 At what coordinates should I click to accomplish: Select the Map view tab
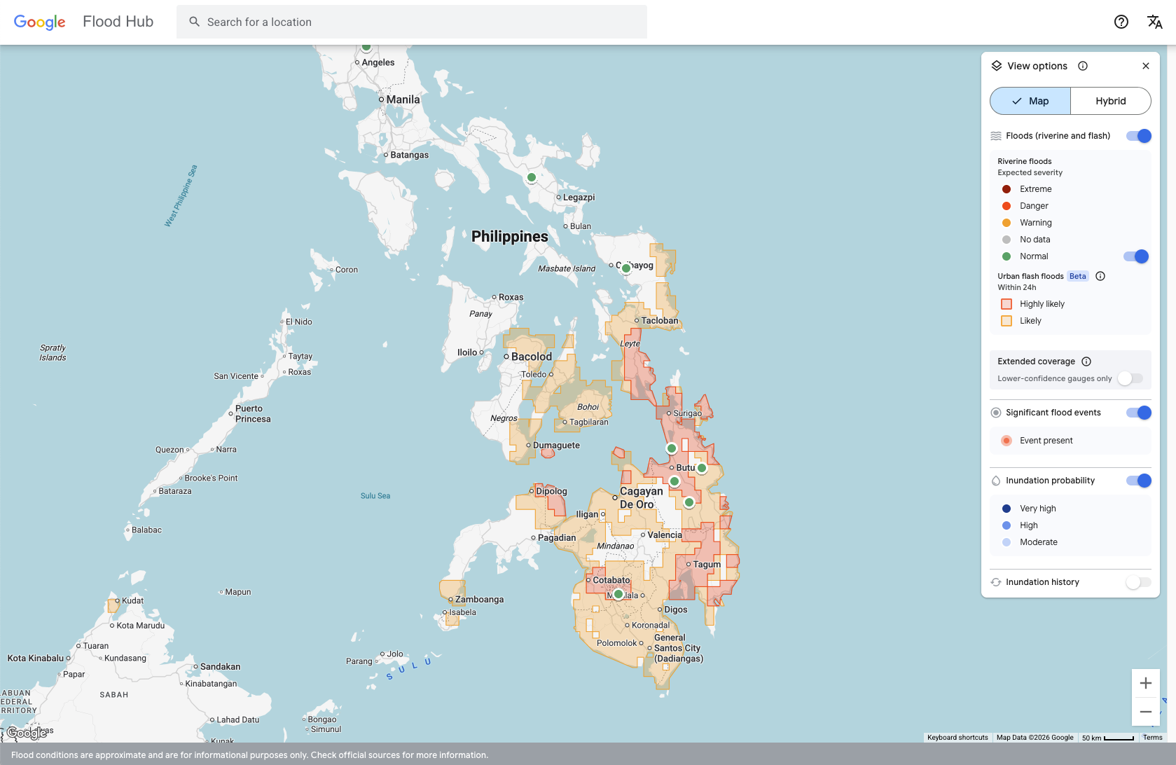click(x=1030, y=101)
